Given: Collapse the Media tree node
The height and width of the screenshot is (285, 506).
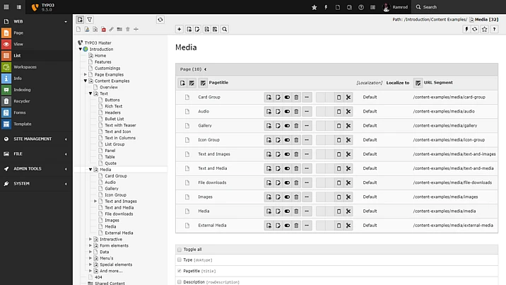Looking at the screenshot, I should click(90, 170).
